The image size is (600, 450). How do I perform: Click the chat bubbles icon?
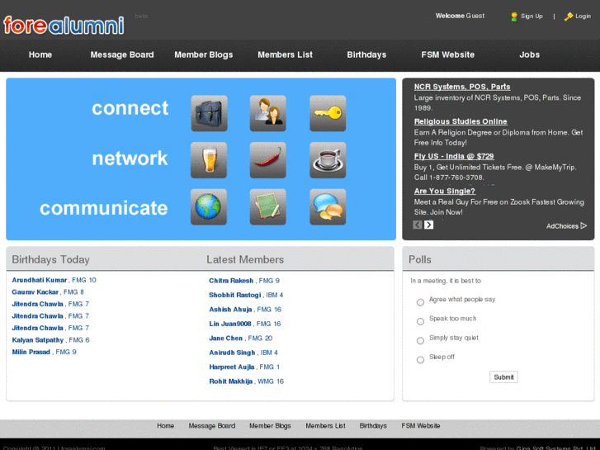328,206
